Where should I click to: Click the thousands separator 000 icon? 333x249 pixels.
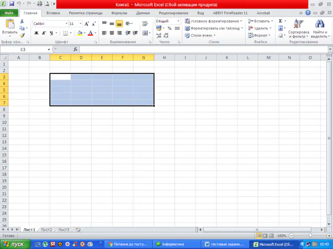tap(177, 28)
